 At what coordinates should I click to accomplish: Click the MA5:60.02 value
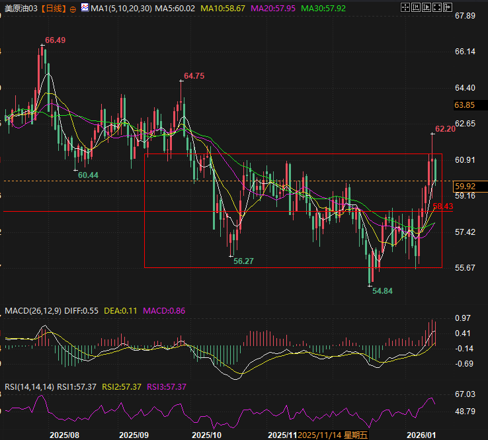175,9
